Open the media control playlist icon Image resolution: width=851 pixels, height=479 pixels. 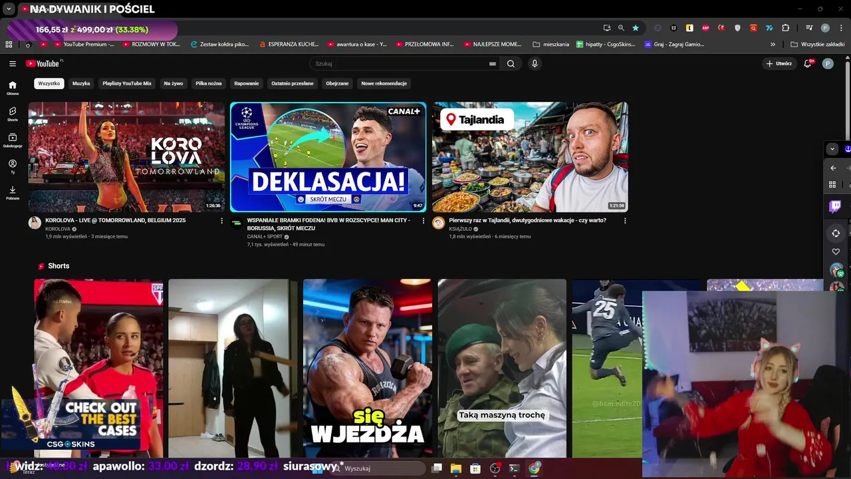point(809,28)
